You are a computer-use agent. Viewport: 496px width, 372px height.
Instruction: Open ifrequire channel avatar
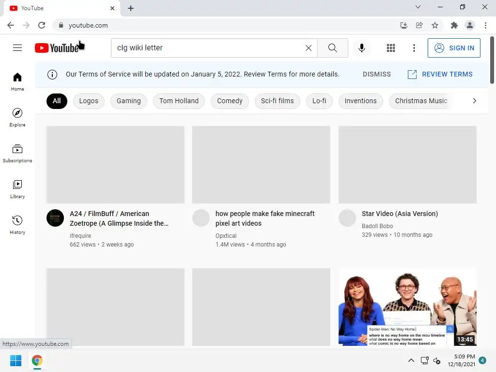(55, 218)
